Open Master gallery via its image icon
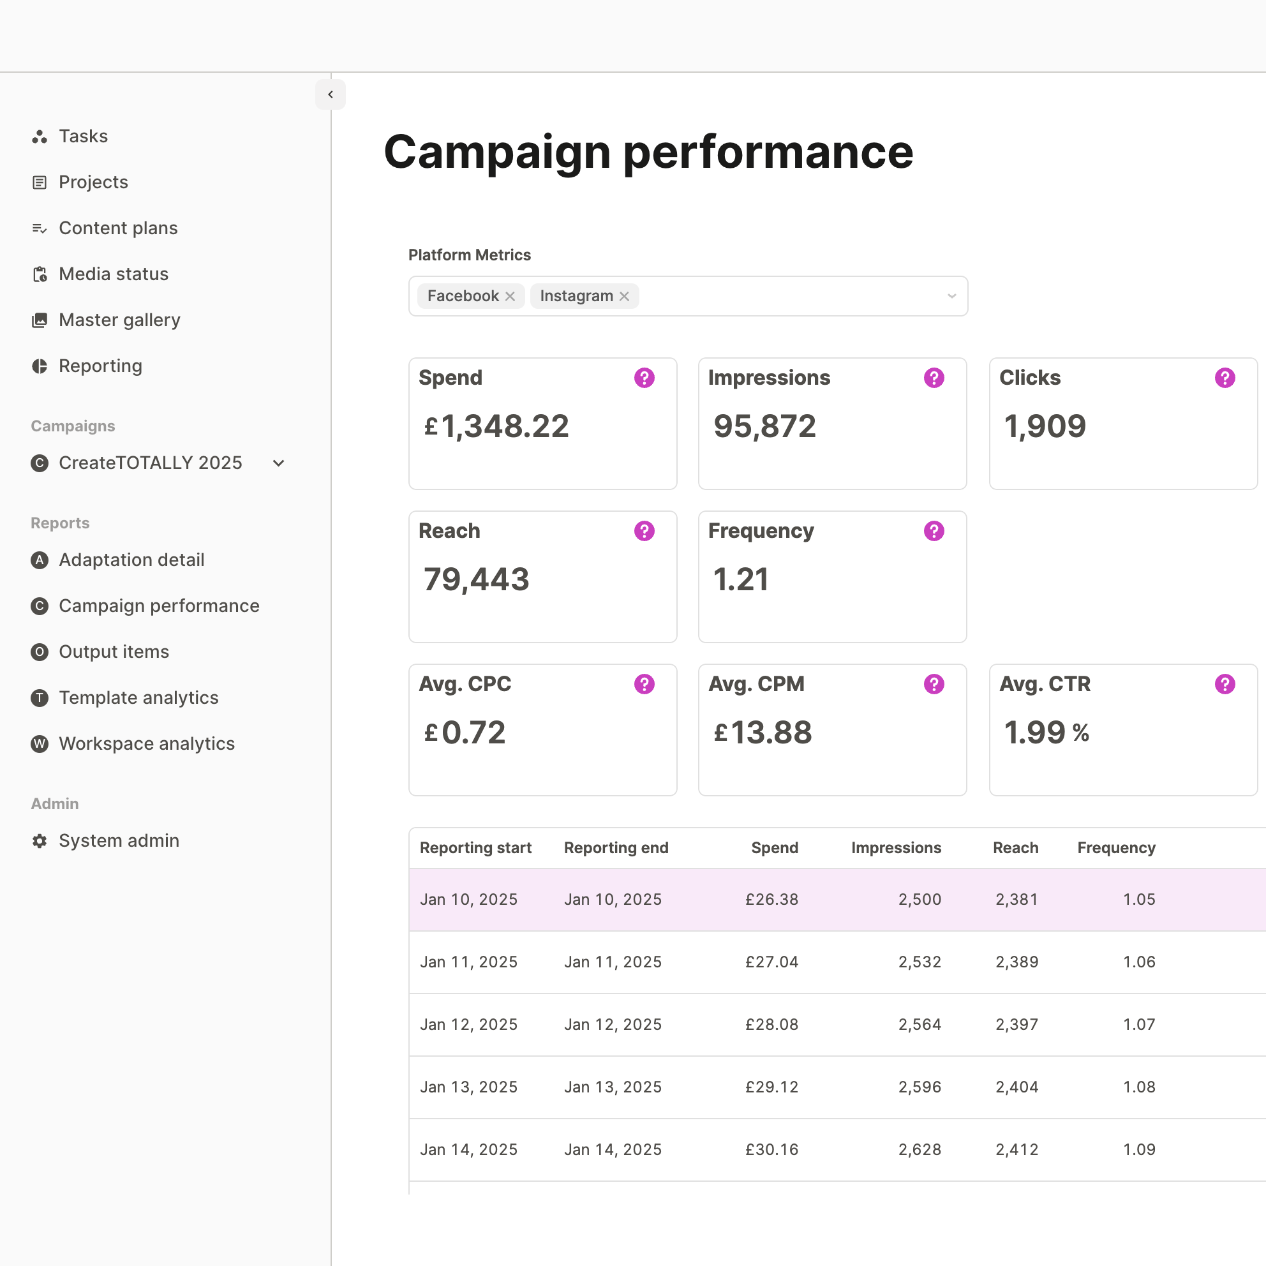1266x1266 pixels. (40, 320)
